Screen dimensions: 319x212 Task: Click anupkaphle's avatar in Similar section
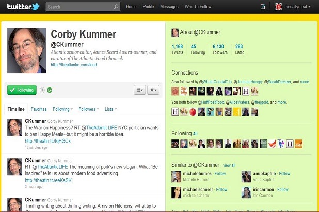click(246, 176)
